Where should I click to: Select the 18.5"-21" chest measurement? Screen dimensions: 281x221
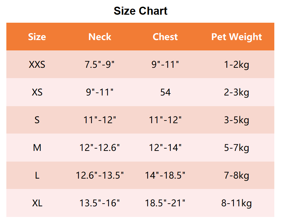165,203
